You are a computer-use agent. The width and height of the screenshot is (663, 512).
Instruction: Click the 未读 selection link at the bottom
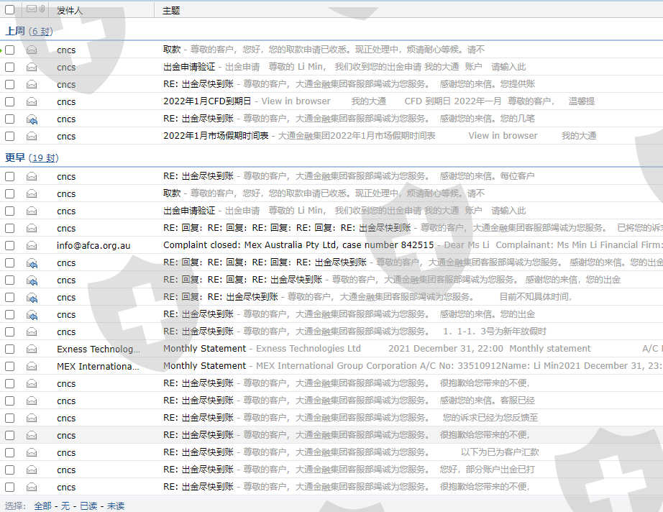click(x=116, y=506)
